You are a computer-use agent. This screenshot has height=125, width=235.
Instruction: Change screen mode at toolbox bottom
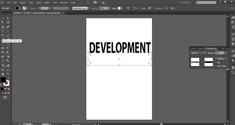point(5,98)
